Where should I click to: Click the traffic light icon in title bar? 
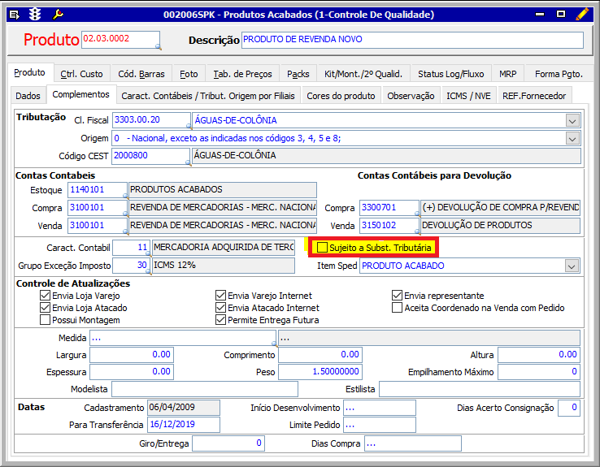(35, 14)
